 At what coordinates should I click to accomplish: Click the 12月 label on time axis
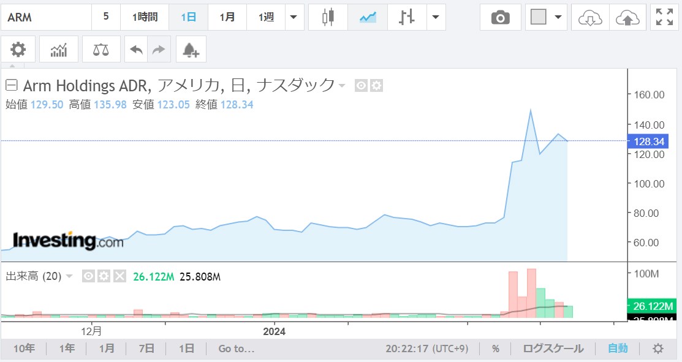click(x=91, y=331)
